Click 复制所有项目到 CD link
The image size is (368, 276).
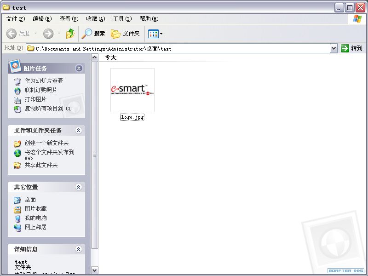pyautogui.click(x=48, y=109)
